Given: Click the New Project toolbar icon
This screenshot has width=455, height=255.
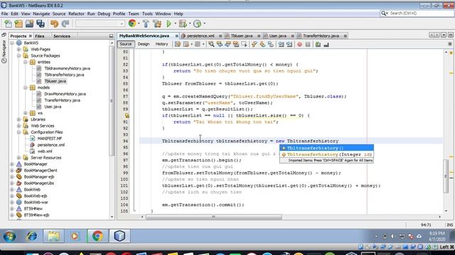Looking at the screenshot, I should 18,23.
